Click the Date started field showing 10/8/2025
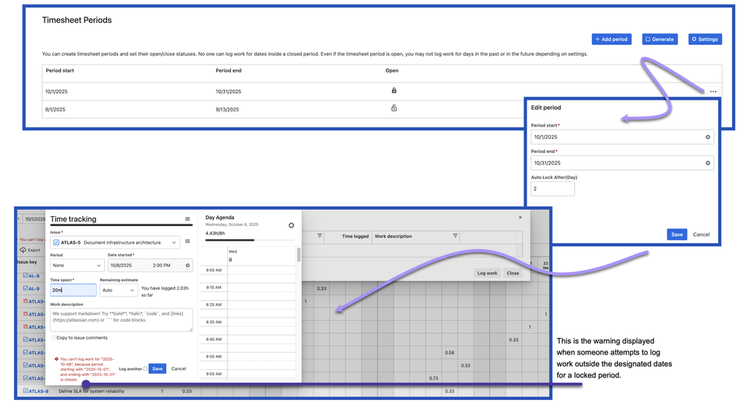The width and height of the screenshot is (742, 405). click(x=149, y=265)
